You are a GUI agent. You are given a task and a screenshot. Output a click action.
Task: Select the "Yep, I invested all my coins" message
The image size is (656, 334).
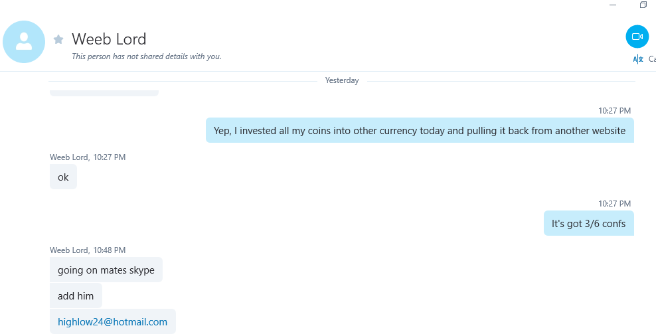click(420, 130)
